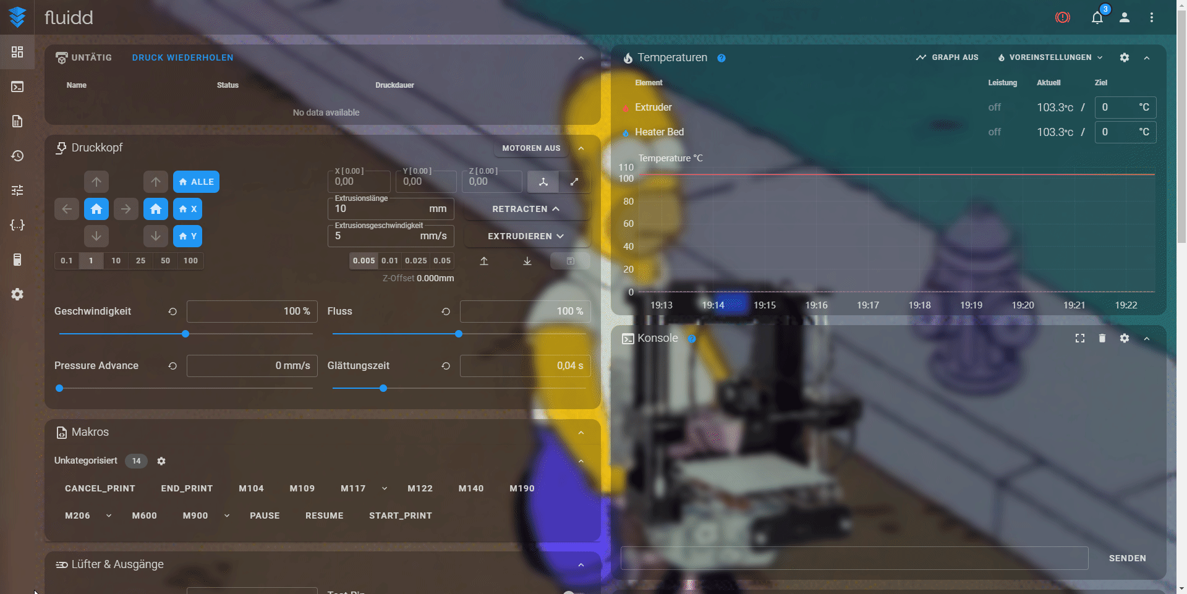This screenshot has width=1187, height=594.
Task: Click DRUCK WIEDERHOLEN to reprint
Action: 183,57
